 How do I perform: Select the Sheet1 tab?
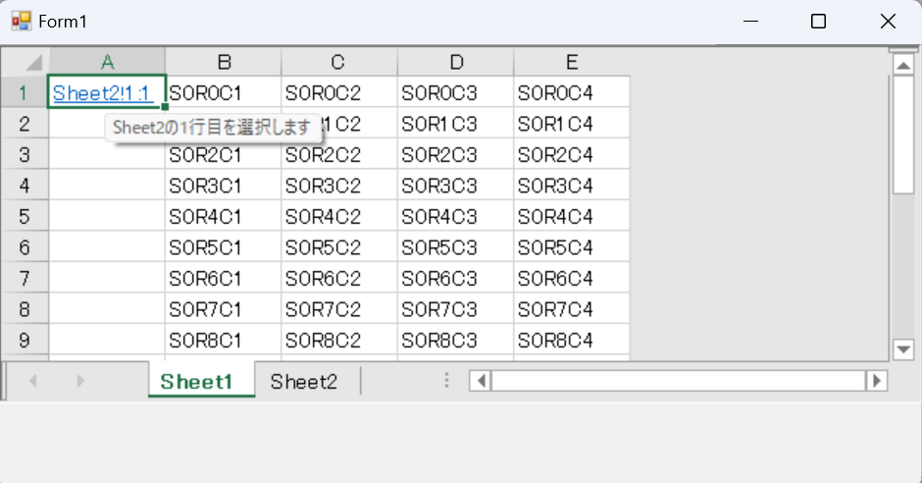tap(196, 381)
